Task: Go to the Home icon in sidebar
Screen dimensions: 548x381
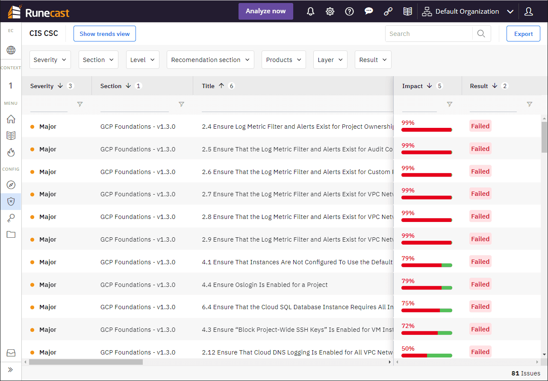Action: pos(11,119)
